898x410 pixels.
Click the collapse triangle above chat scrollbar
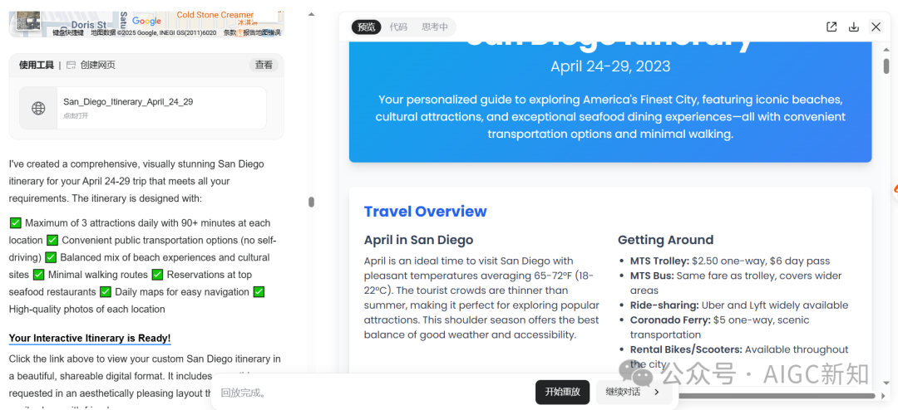(311, 14)
